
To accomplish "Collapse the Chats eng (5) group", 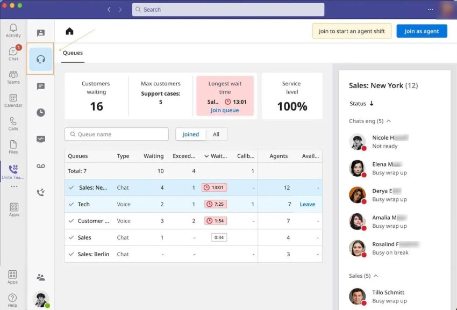I will (389, 121).
